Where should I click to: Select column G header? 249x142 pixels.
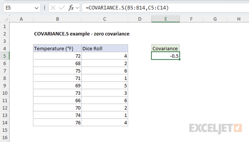coord(215,19)
